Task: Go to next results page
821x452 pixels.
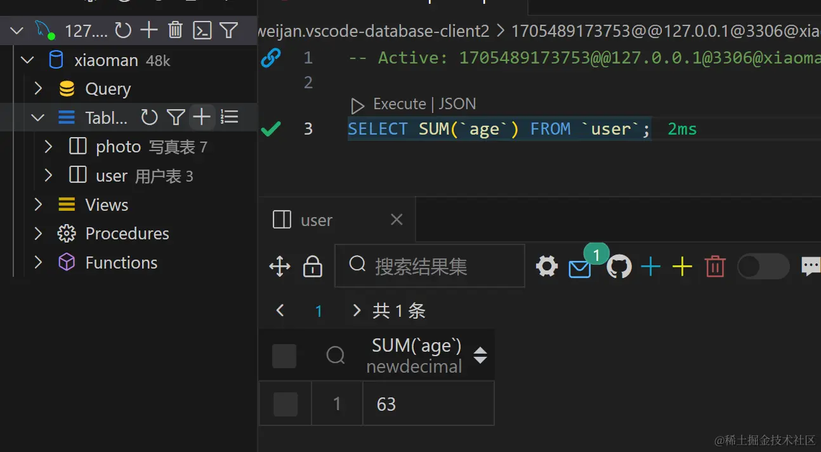Action: (357, 310)
